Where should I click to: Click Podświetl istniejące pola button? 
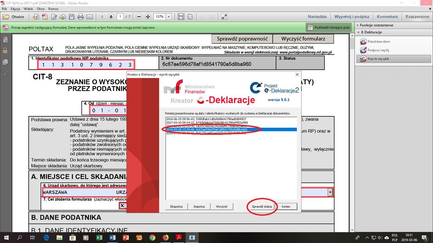pyautogui.click(x=329, y=27)
